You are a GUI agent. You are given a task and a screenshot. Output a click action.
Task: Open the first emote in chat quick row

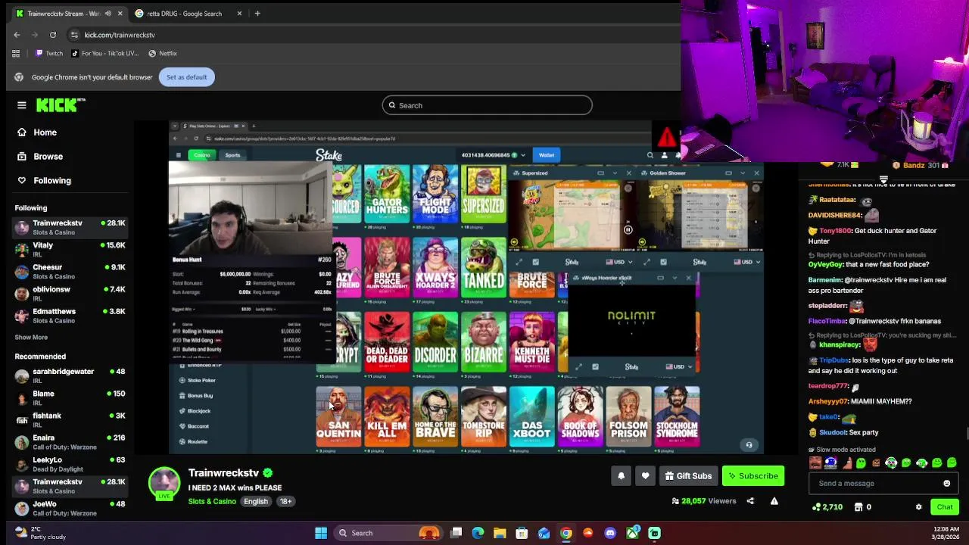tap(815, 462)
